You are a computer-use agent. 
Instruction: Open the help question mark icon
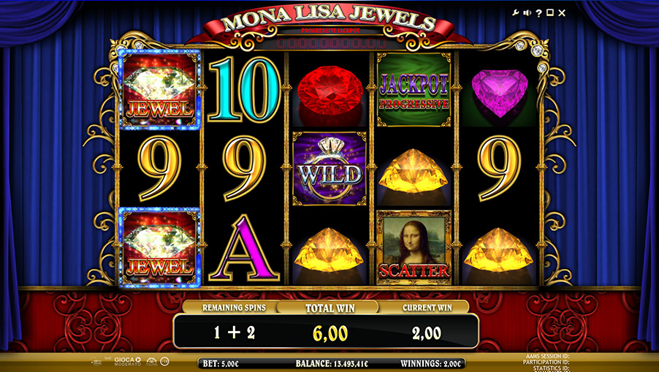pos(538,13)
